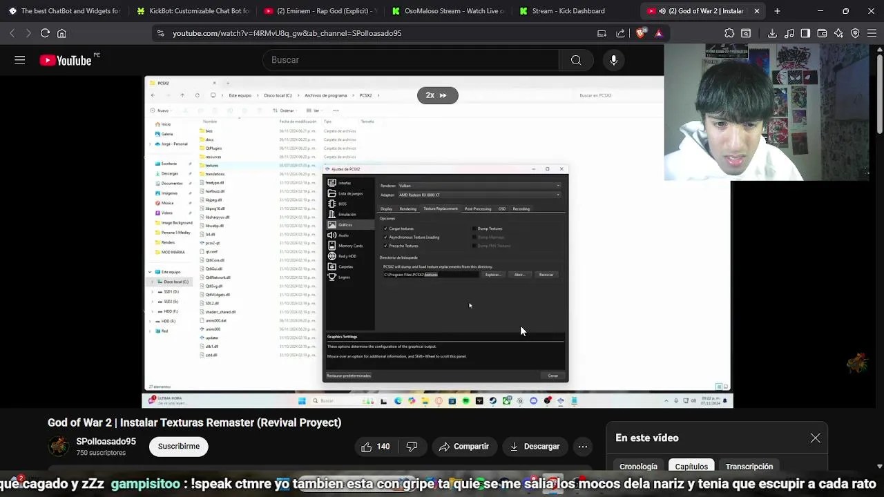
Task: Like the video with thumbs up
Action: point(375,447)
